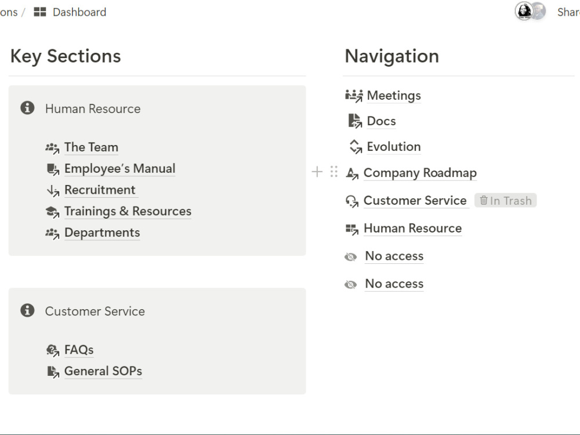The image size is (580, 435).
Task: Click the In Trash badge
Action: pyautogui.click(x=505, y=201)
